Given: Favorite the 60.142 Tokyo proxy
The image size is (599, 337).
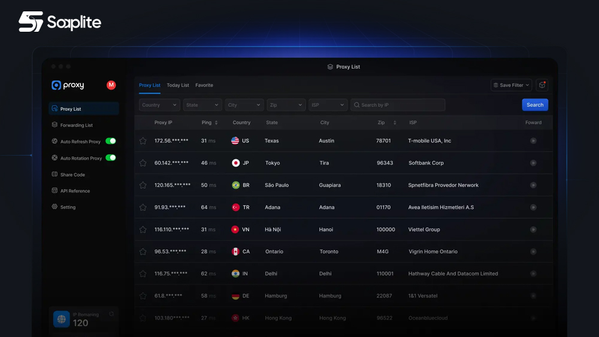Looking at the screenshot, I should pos(143,163).
